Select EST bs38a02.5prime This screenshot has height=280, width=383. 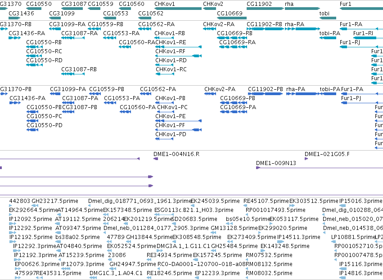click(59, 241)
